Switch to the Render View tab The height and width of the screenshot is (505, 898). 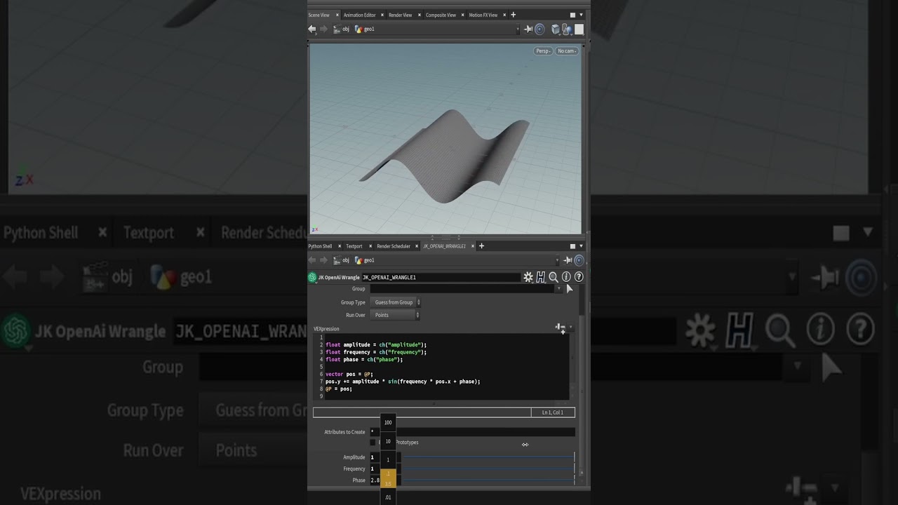pyautogui.click(x=401, y=15)
